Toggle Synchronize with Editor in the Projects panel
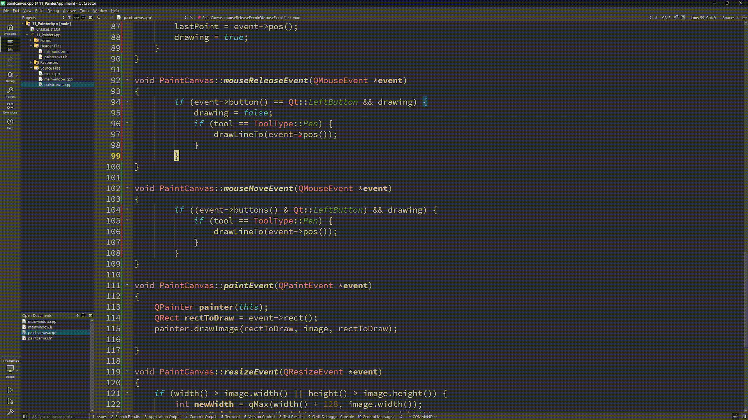The image size is (748, 420). [x=77, y=17]
